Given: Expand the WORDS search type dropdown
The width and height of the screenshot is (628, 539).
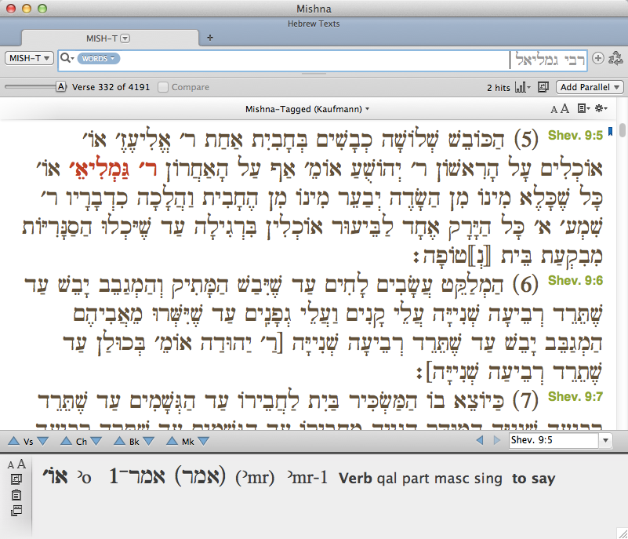Looking at the screenshot, I should [x=98, y=59].
